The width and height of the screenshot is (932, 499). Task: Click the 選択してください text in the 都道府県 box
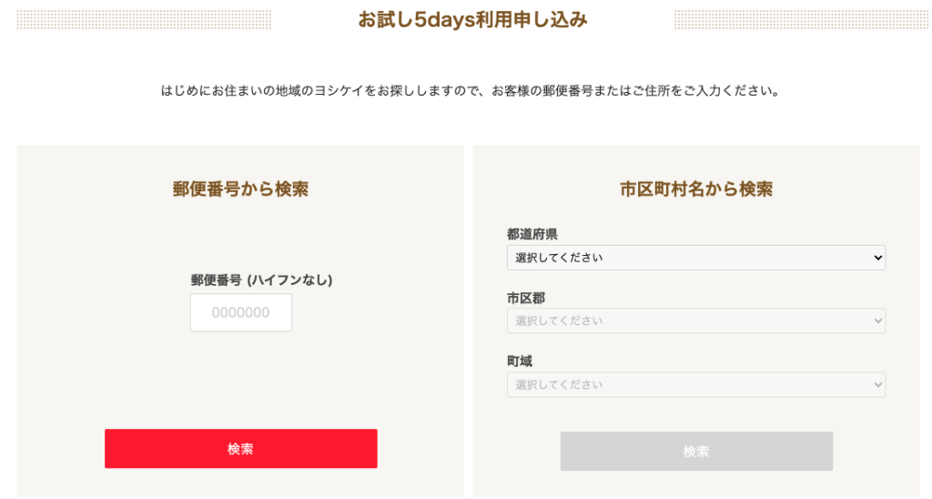pos(559,258)
